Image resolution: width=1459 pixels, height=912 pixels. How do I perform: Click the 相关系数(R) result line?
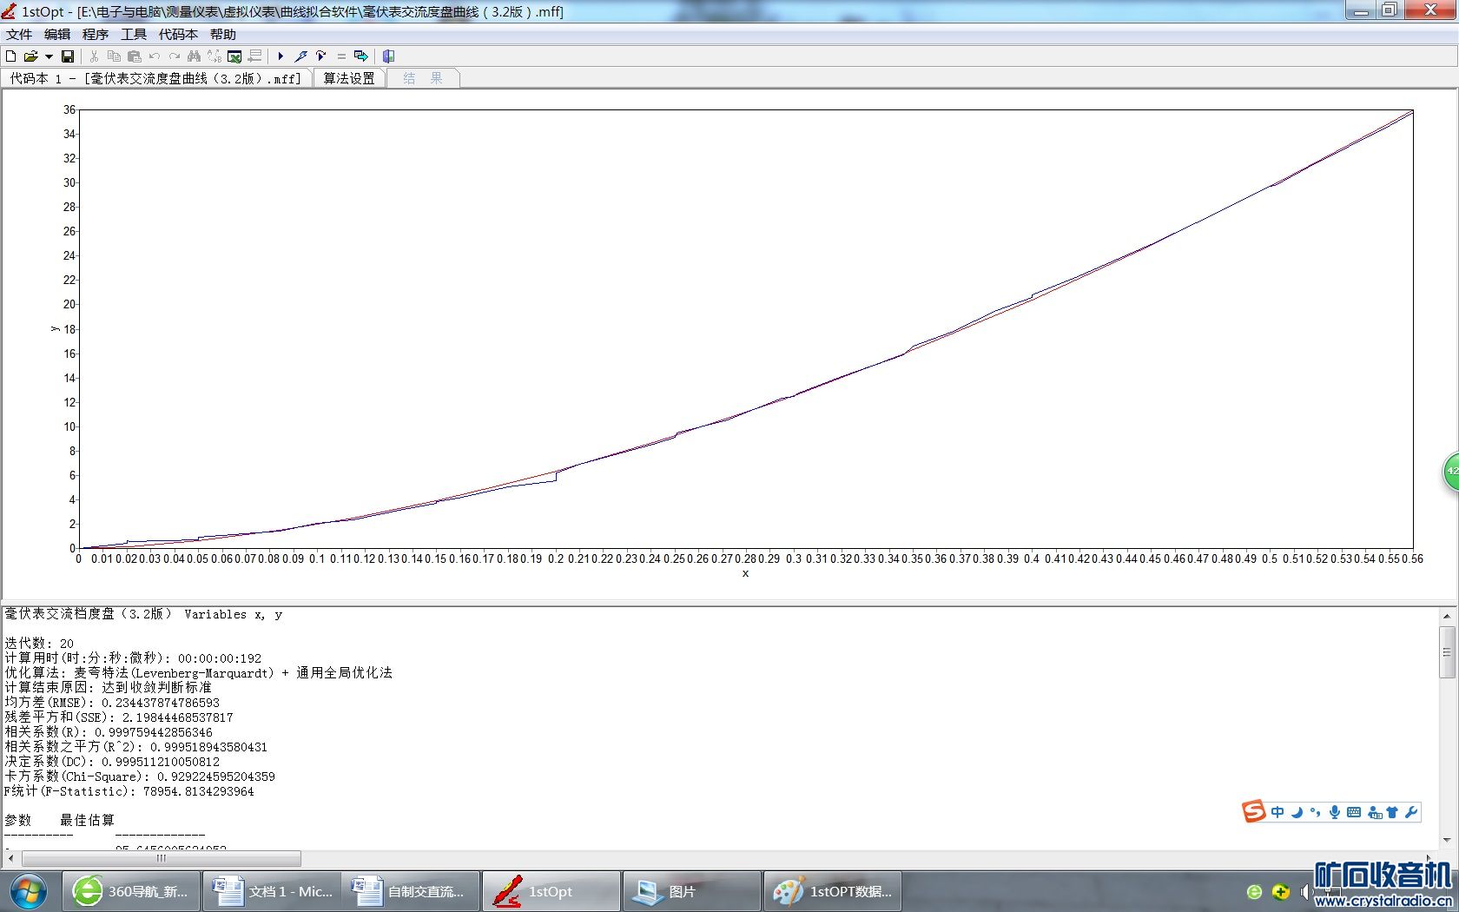click(x=109, y=732)
